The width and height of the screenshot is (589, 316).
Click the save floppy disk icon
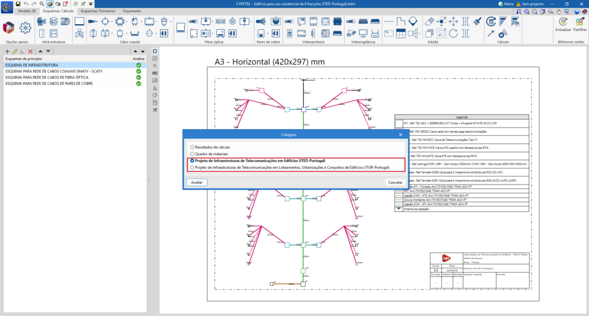(17, 4)
